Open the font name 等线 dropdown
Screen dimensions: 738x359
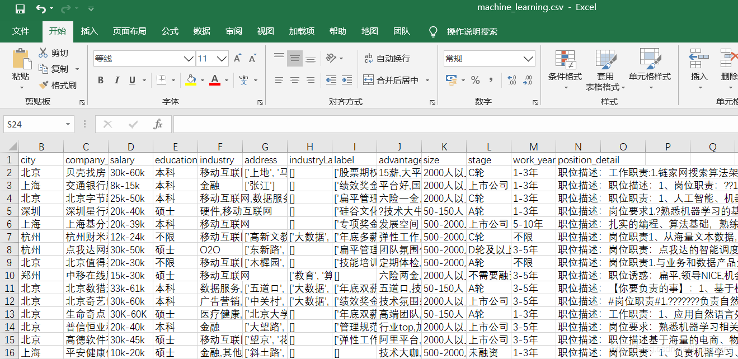pyautogui.click(x=189, y=59)
